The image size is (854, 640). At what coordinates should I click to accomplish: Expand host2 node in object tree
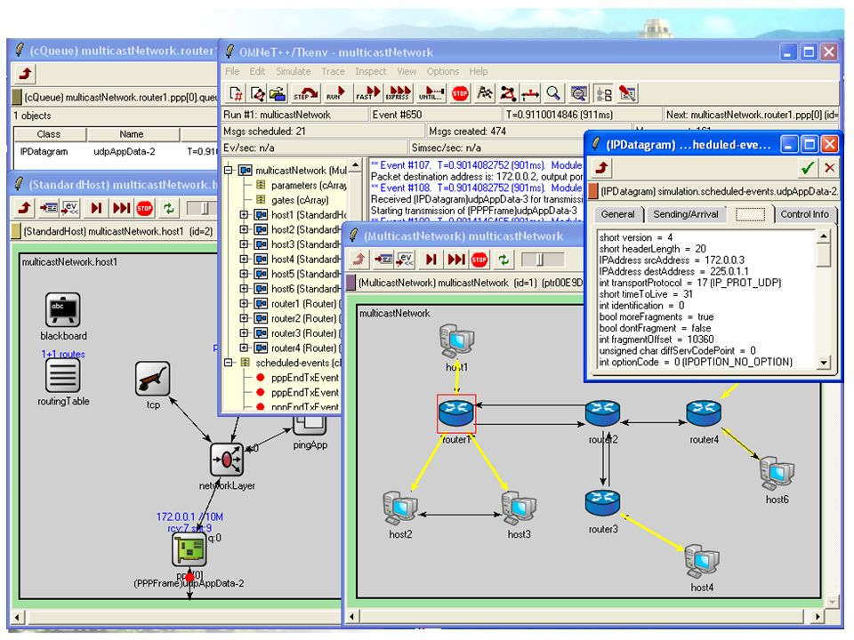point(244,229)
